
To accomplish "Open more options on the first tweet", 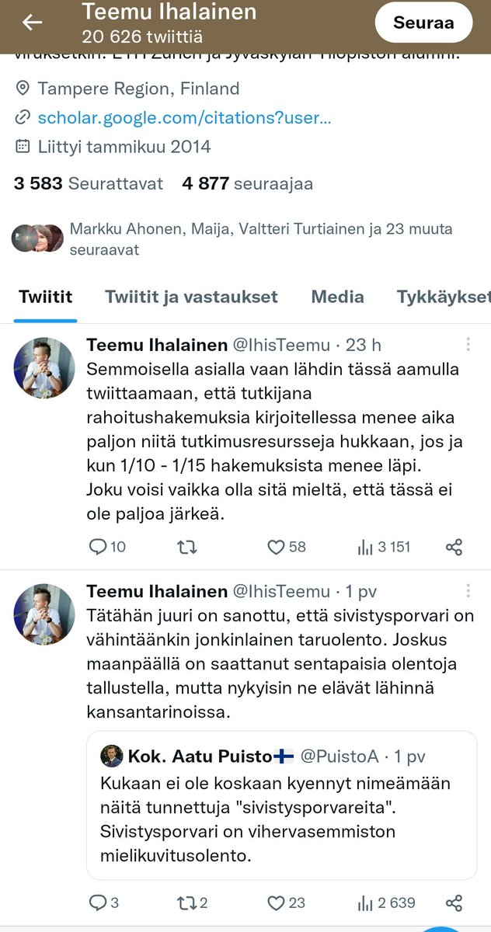I will [468, 345].
